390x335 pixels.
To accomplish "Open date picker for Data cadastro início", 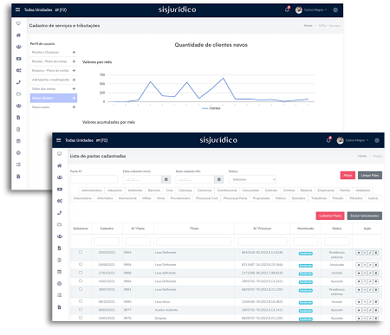I will coord(166,179).
